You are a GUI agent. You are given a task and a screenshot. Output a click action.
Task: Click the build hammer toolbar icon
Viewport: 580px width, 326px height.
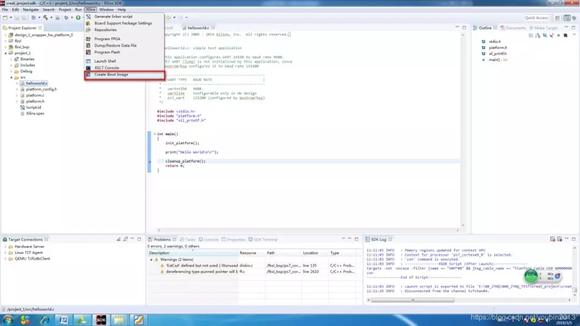pyautogui.click(x=46, y=18)
